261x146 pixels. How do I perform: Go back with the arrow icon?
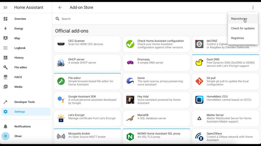click(x=60, y=7)
